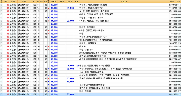Click the red up arrow in the 44,000 / 30,000 row

[x=48, y=21]
